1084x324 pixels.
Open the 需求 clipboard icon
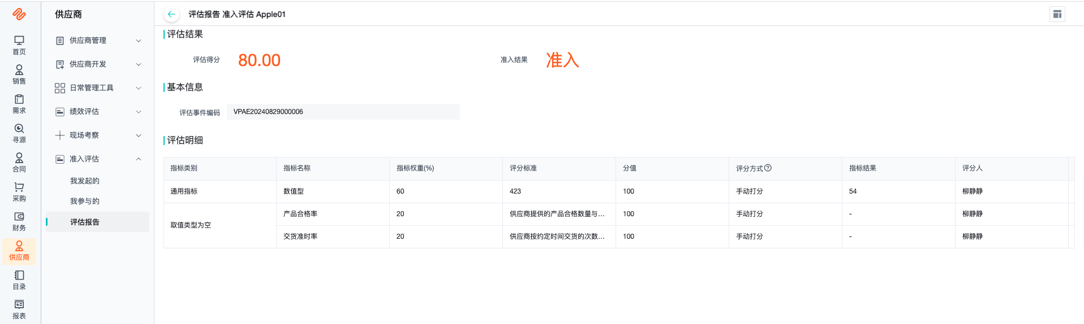pos(19,99)
